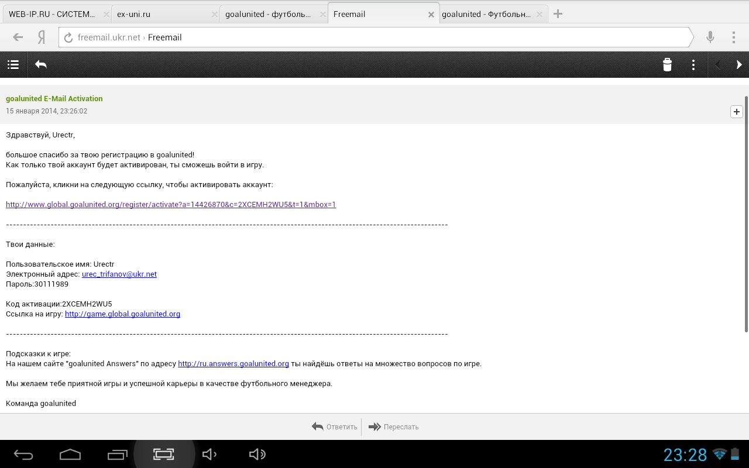
Task: Open the ru.answers.goalunited.org link
Action: click(233, 364)
